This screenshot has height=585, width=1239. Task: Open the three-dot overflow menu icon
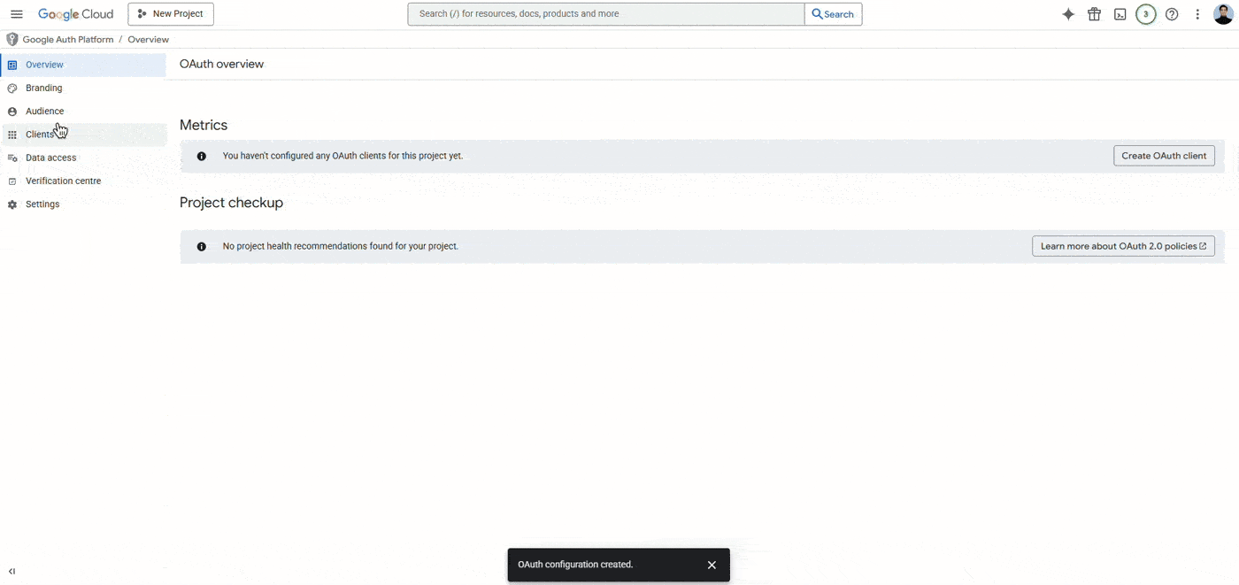click(1197, 13)
